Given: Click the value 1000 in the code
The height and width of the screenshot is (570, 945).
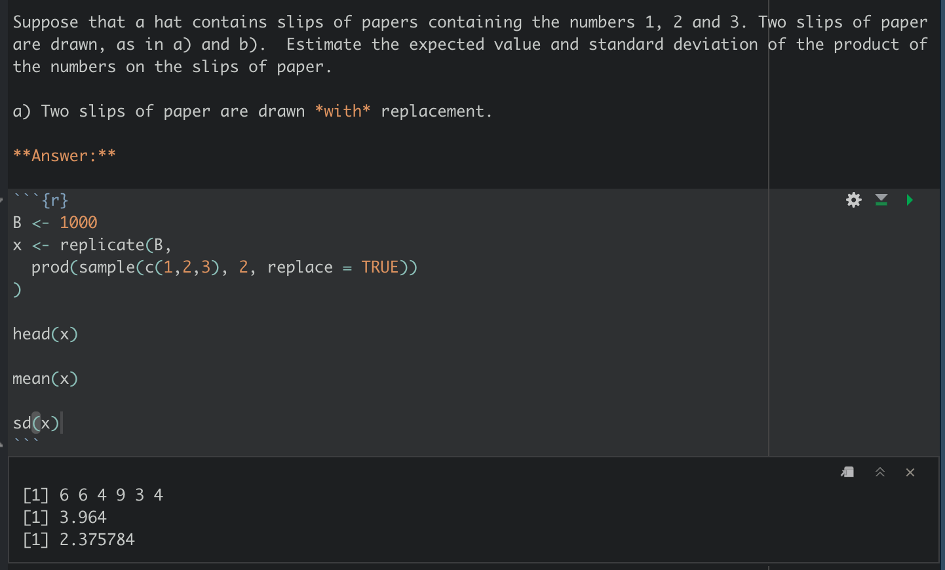Looking at the screenshot, I should (79, 223).
